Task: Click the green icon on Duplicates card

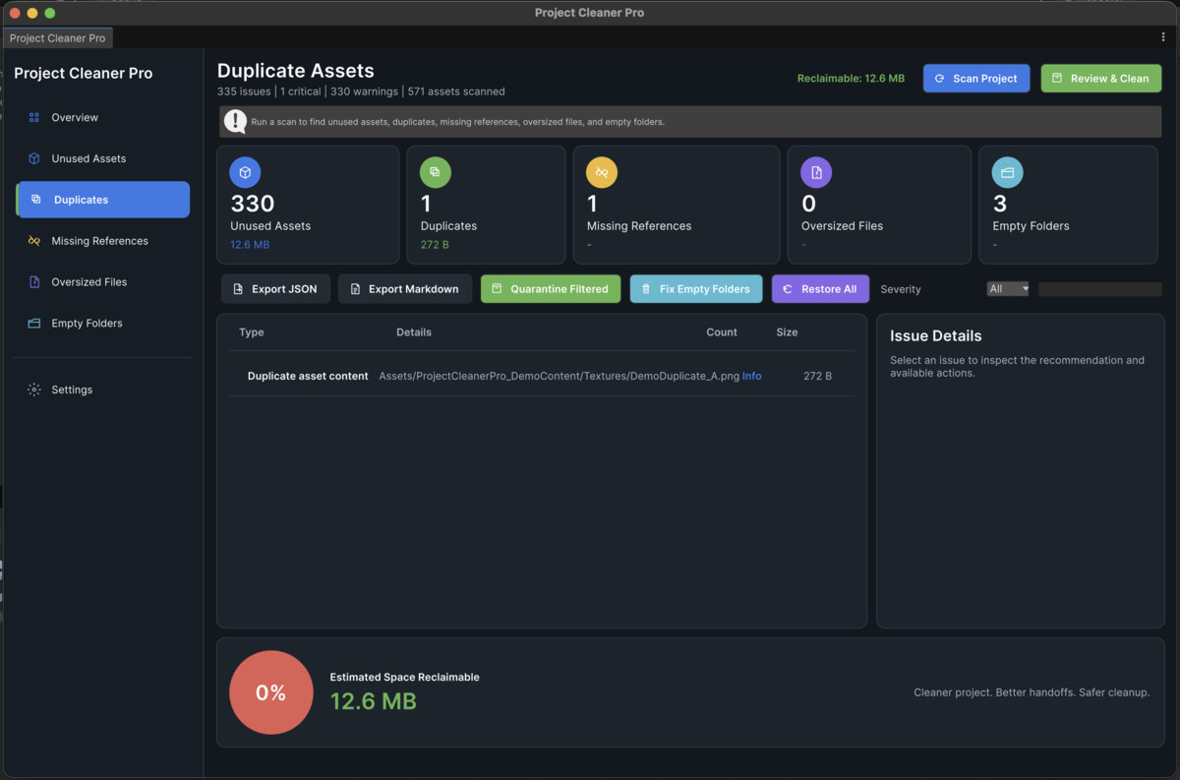Action: [436, 172]
